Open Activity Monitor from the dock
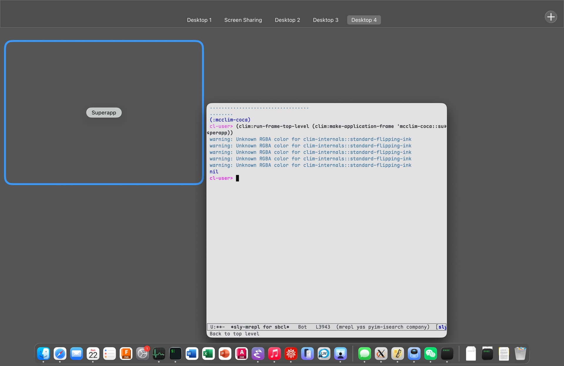564x366 pixels. [159, 354]
